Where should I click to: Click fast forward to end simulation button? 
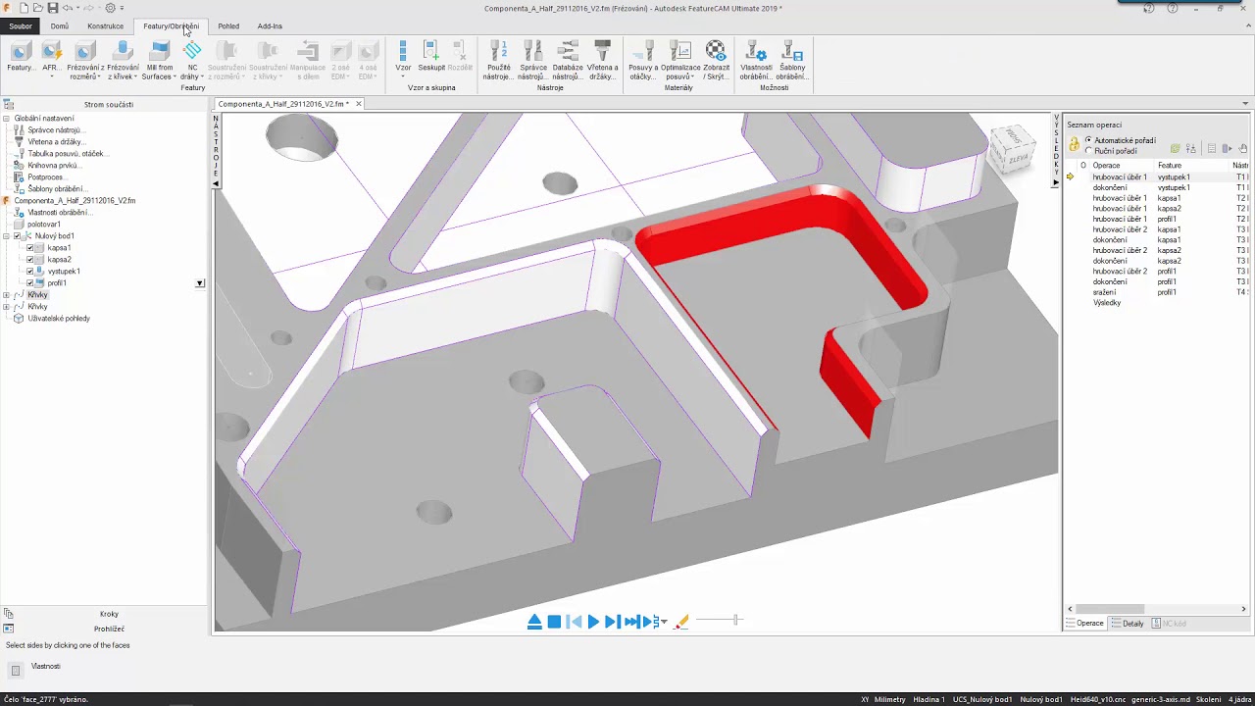(x=632, y=622)
